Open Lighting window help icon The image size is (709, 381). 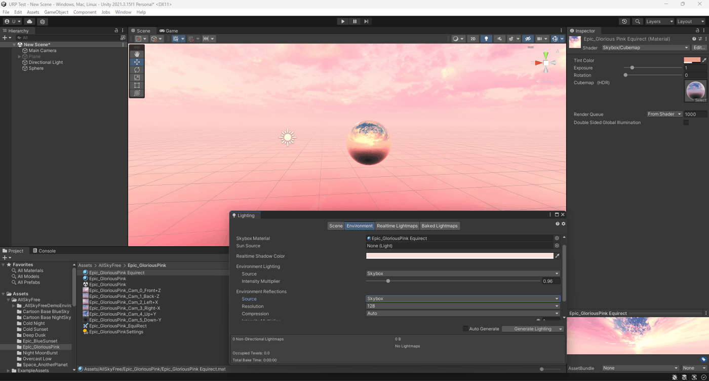[x=558, y=224]
